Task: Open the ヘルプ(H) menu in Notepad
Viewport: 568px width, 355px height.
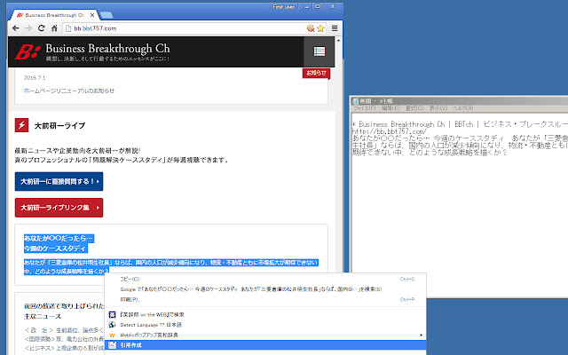Action: point(463,108)
